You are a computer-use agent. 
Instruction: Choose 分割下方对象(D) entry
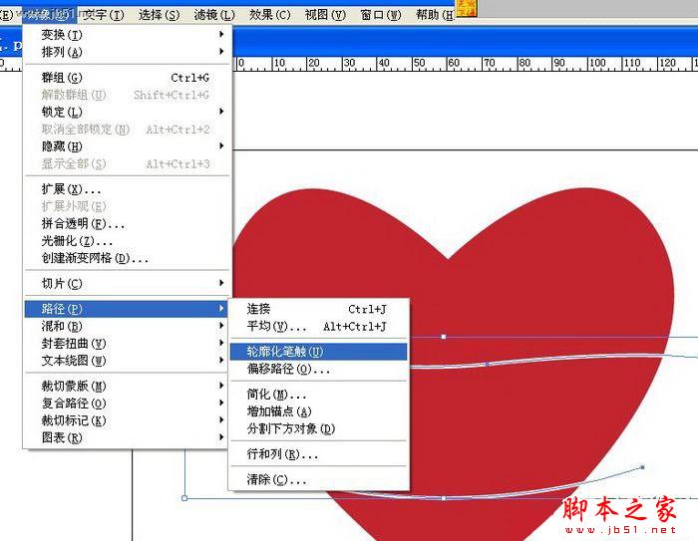tap(319, 428)
